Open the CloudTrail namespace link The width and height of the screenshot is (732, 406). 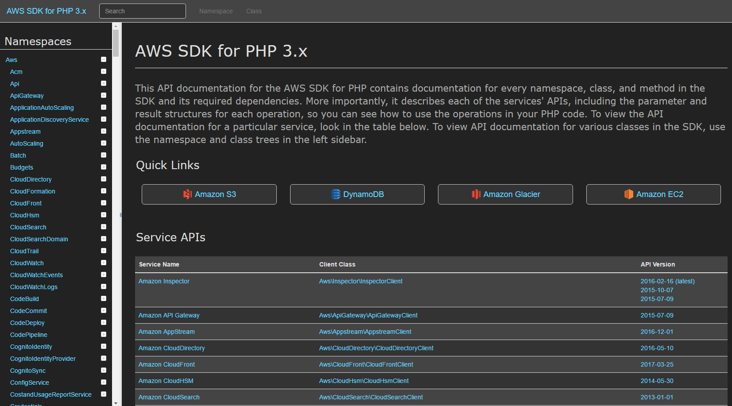pyautogui.click(x=24, y=251)
